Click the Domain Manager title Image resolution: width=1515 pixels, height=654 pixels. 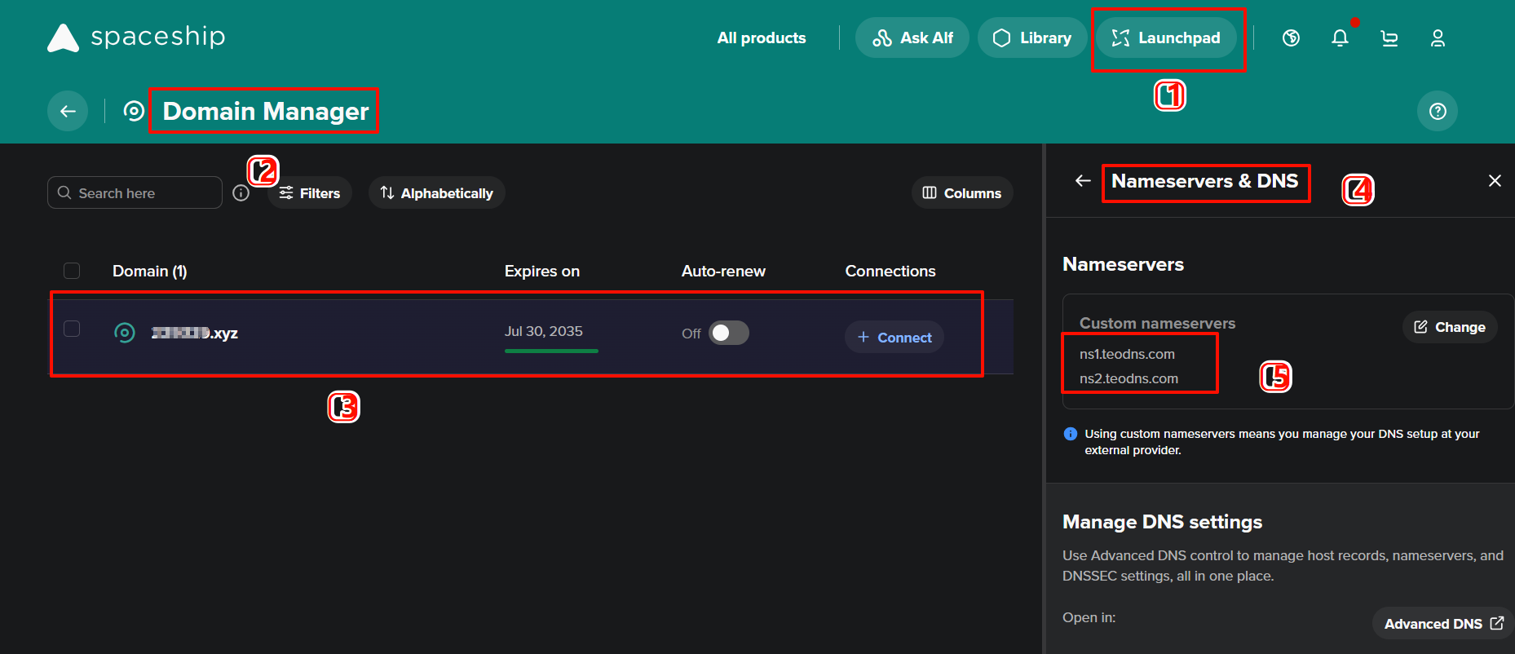coord(266,111)
